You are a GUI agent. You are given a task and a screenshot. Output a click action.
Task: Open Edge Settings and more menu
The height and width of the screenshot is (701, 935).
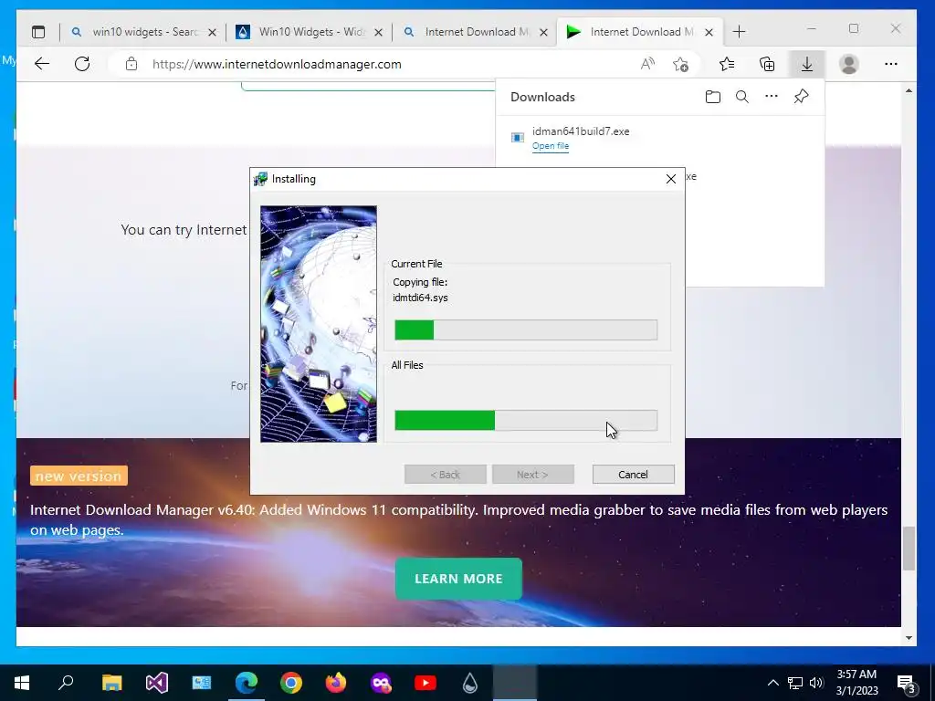click(x=891, y=64)
